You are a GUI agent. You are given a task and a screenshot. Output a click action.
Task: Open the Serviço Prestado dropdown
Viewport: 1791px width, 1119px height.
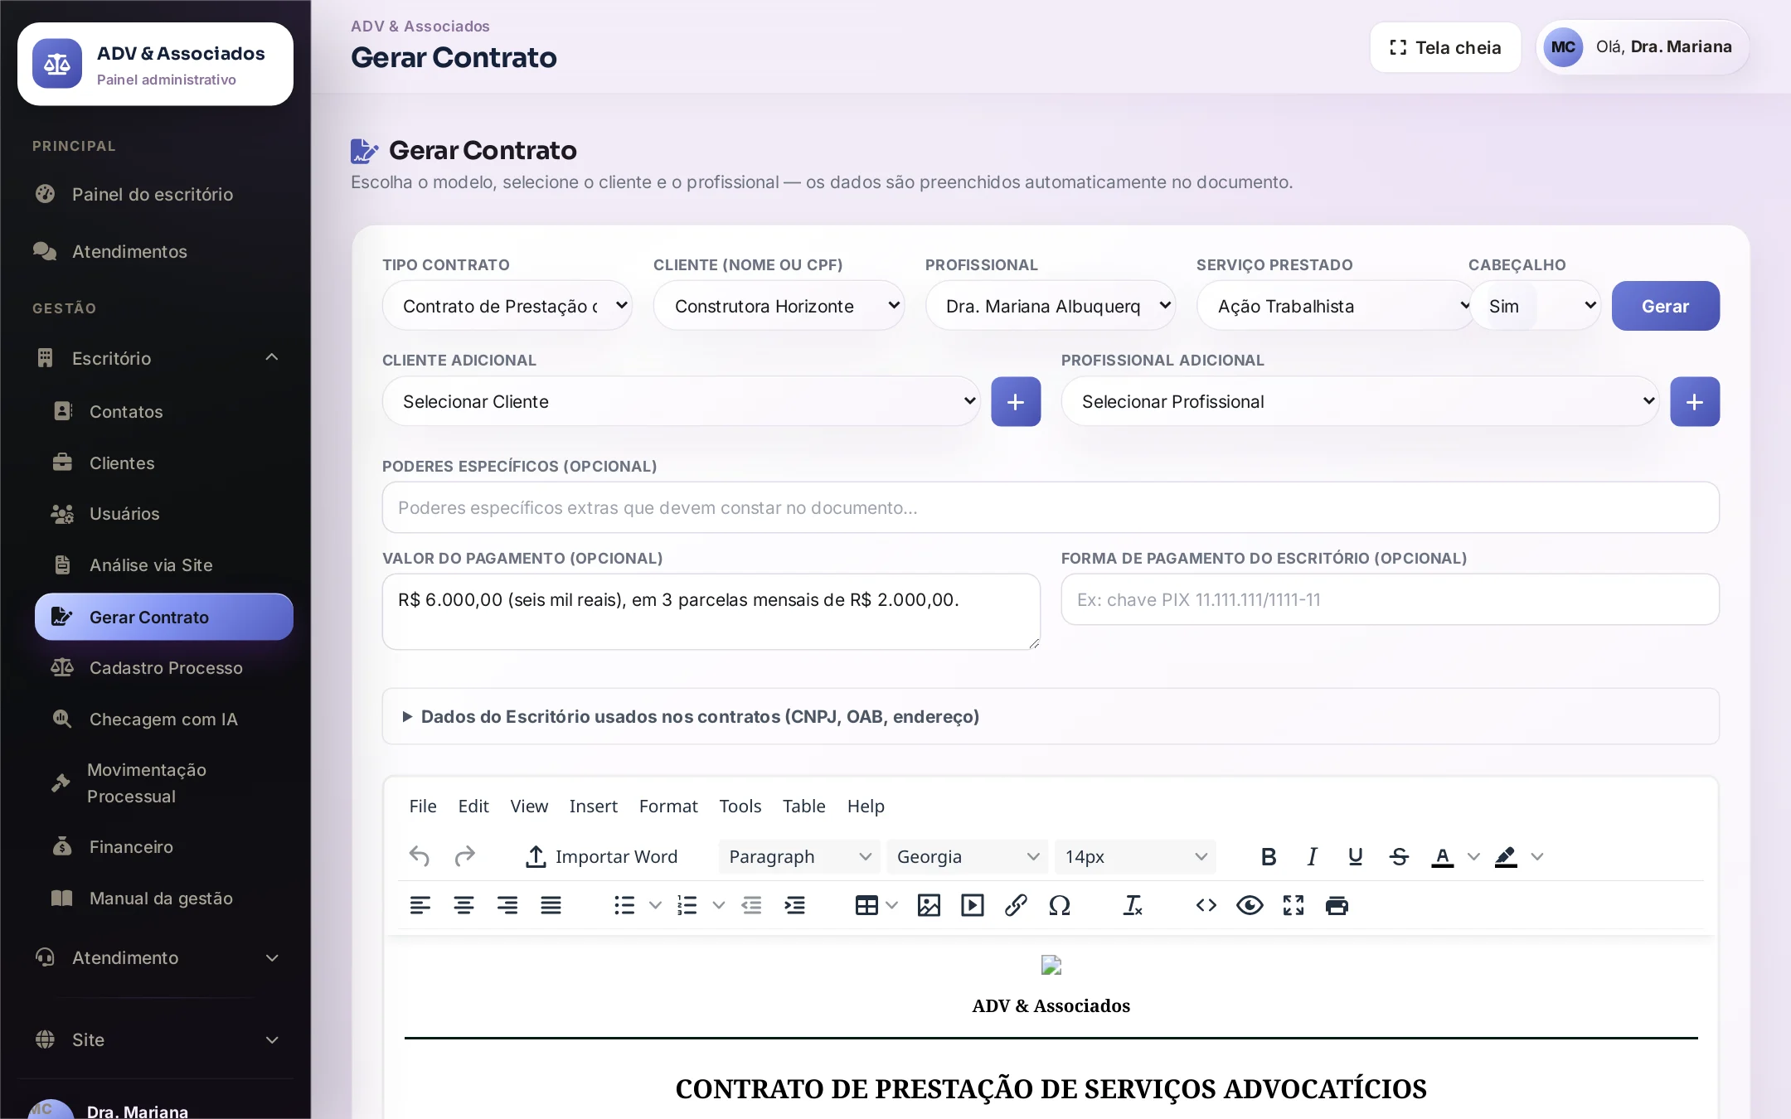pyautogui.click(x=1335, y=306)
